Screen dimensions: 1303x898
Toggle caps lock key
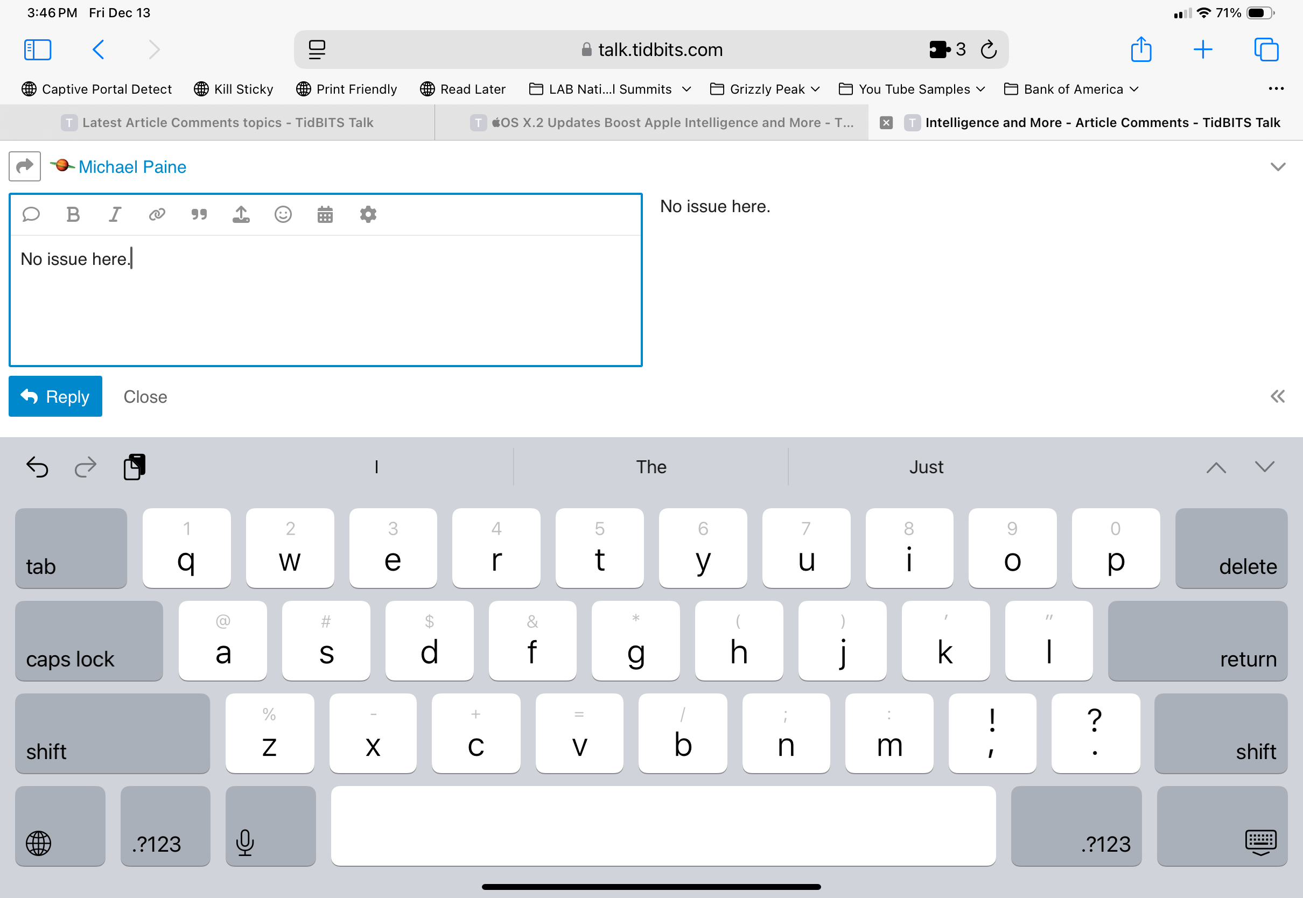click(x=89, y=641)
